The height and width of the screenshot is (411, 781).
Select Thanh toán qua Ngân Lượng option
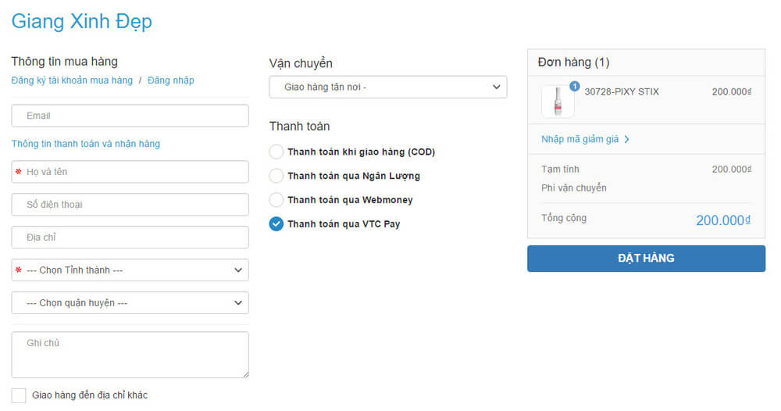(x=276, y=176)
